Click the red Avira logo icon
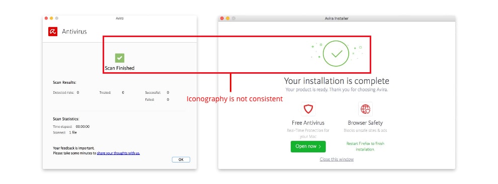This screenshot has height=184, width=498. coord(53,32)
